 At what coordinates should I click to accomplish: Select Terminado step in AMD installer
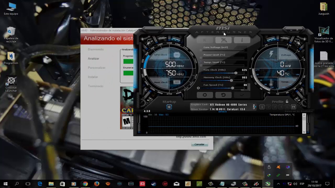pos(96,86)
